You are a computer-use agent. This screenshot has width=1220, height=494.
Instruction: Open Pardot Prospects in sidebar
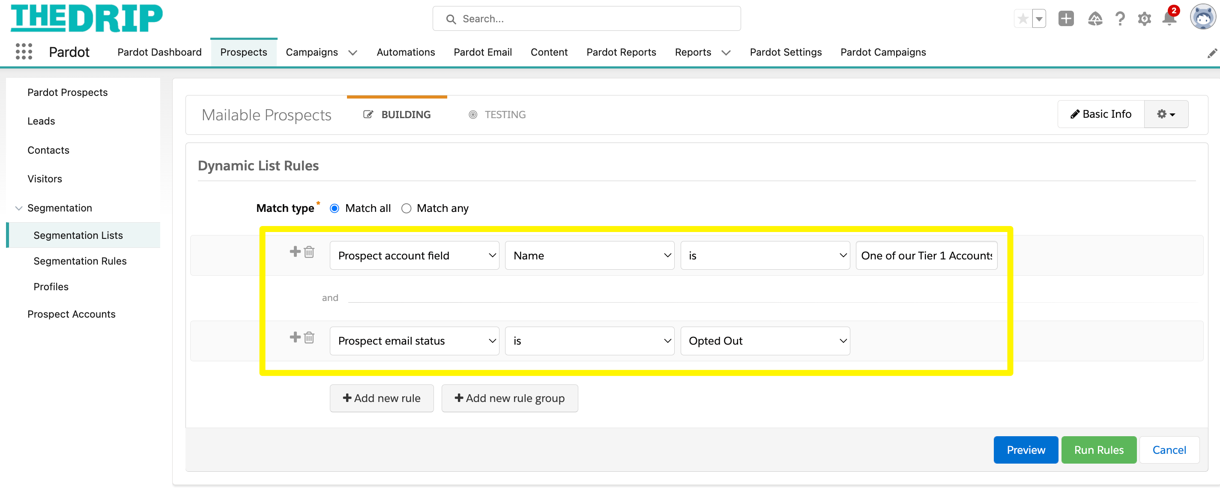tap(68, 92)
